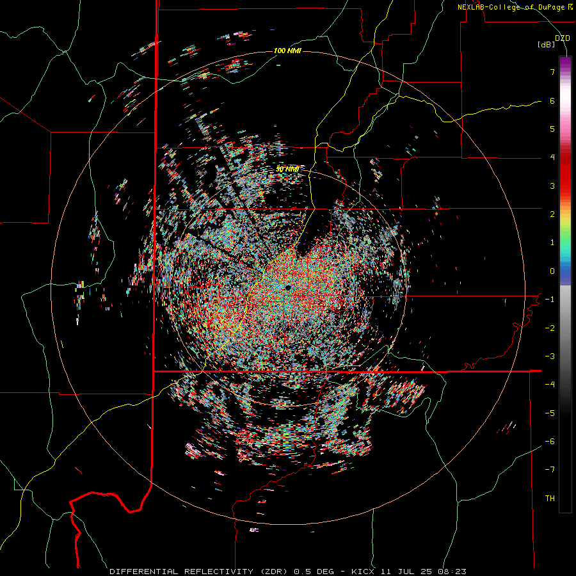
Task: Click the KICX station identifier in the caption
Action: coord(363,572)
